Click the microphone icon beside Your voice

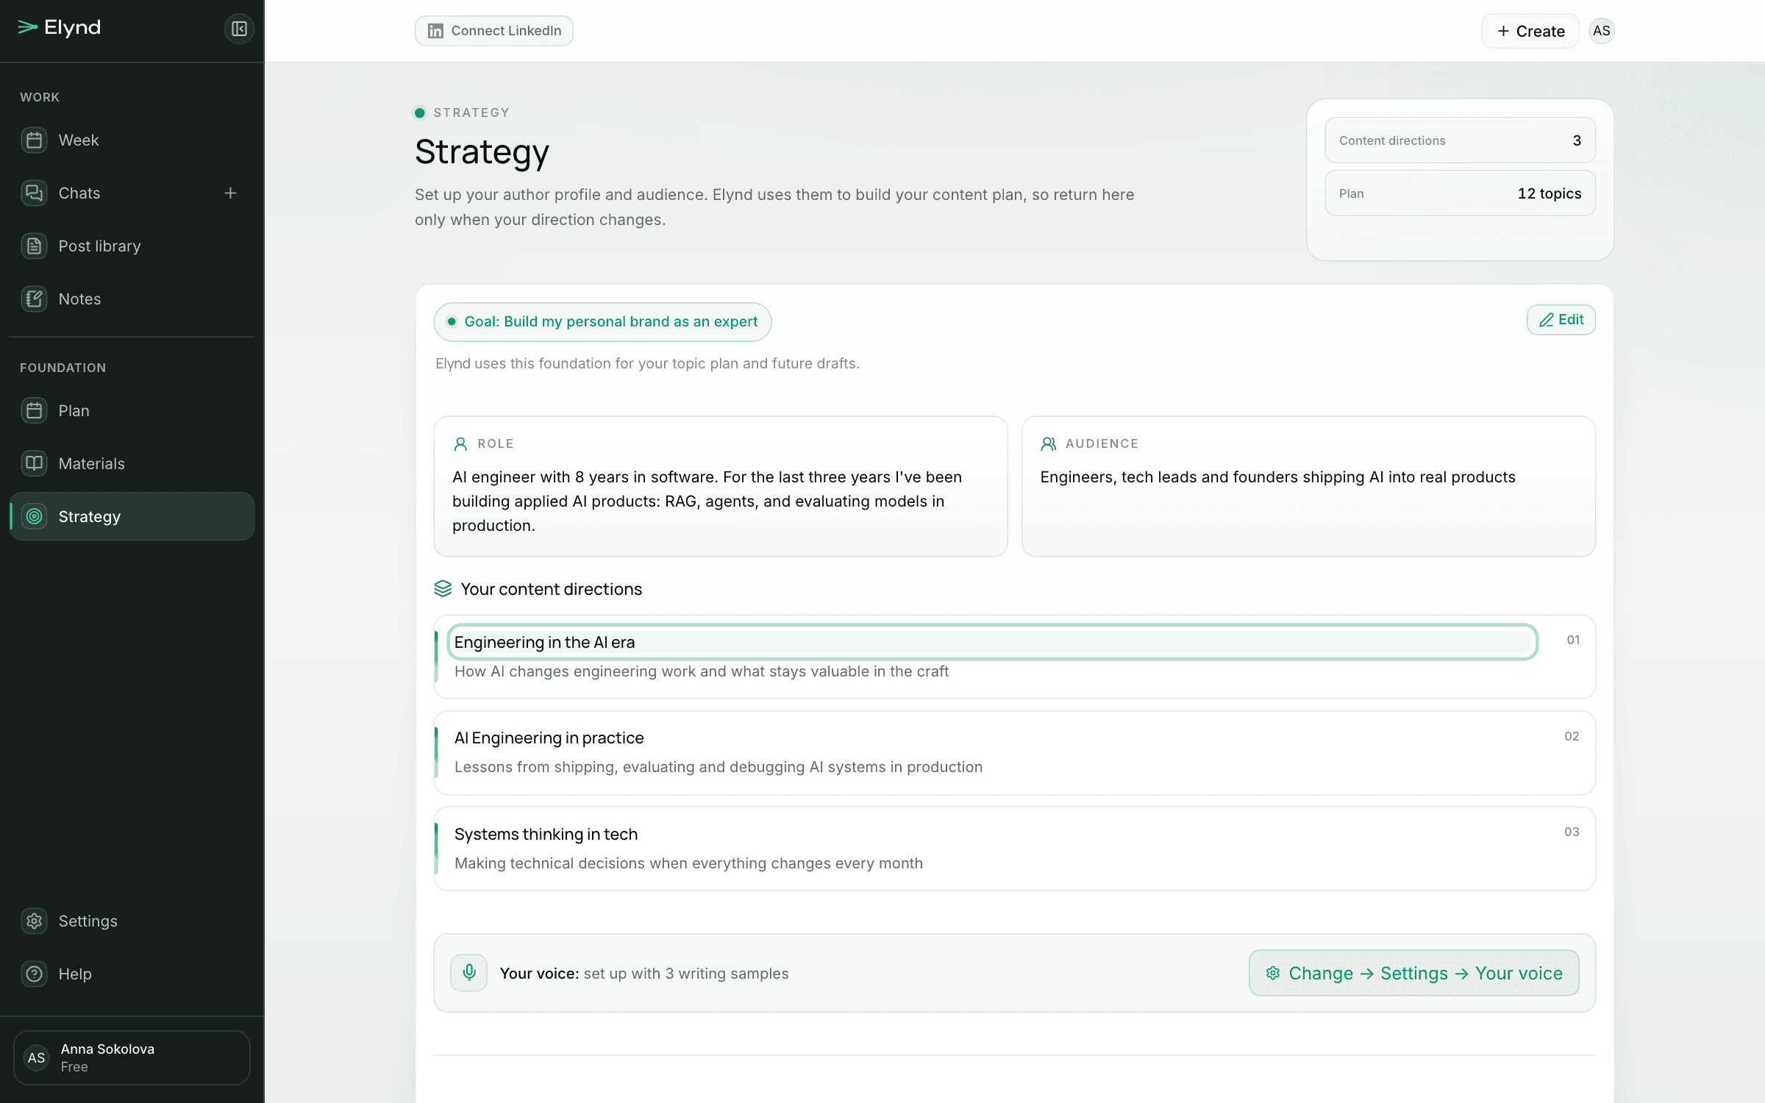[469, 973]
